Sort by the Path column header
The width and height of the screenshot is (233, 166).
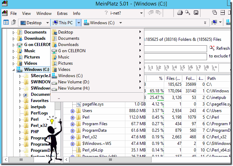211,79
